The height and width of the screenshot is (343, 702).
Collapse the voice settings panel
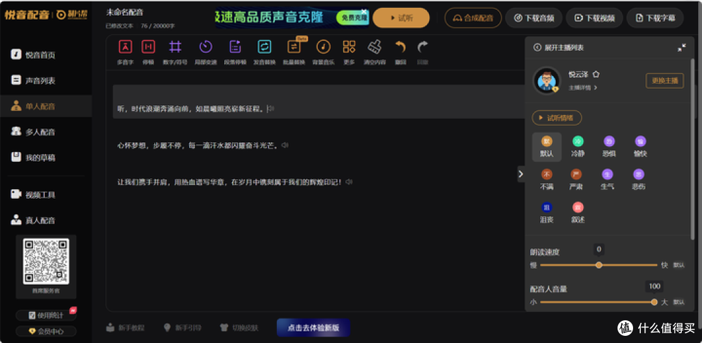coord(682,47)
